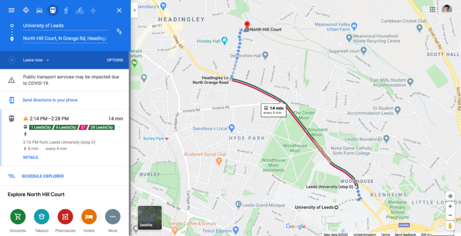
Task: Switch to the Satellite view thumbnail
Action: click(150, 218)
